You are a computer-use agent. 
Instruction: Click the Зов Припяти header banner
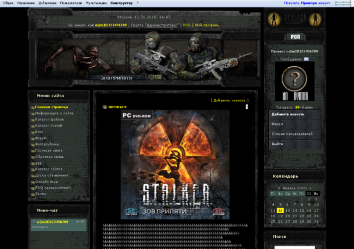click(145, 59)
